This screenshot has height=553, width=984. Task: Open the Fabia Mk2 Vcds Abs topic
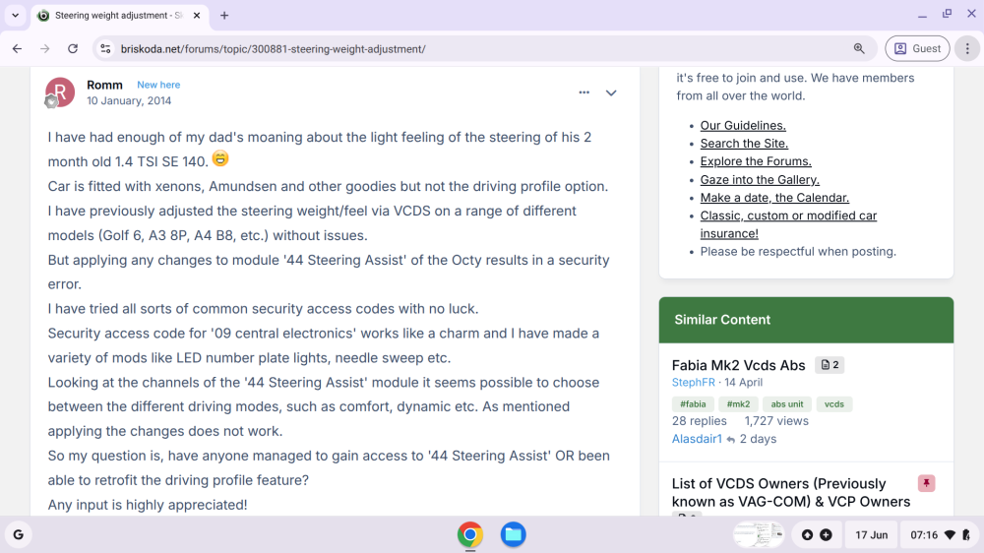coord(738,365)
